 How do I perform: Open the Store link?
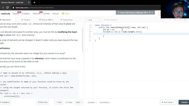pos(66,14)
